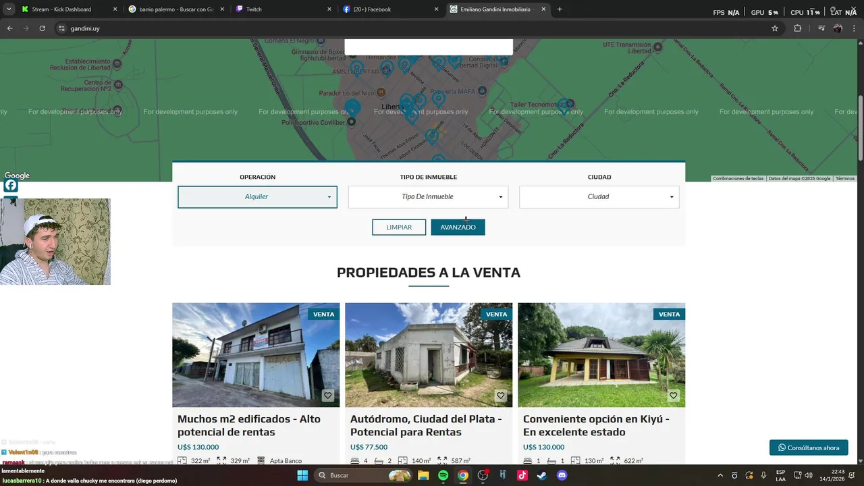The image size is (864, 486).
Task: Click the AVANZADO button
Action: pyautogui.click(x=458, y=227)
